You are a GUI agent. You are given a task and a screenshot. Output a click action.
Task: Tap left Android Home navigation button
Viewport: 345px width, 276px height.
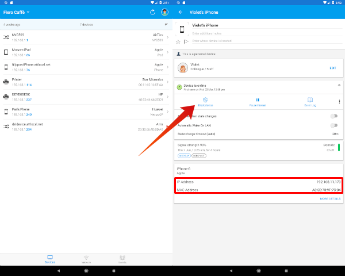[86, 271]
